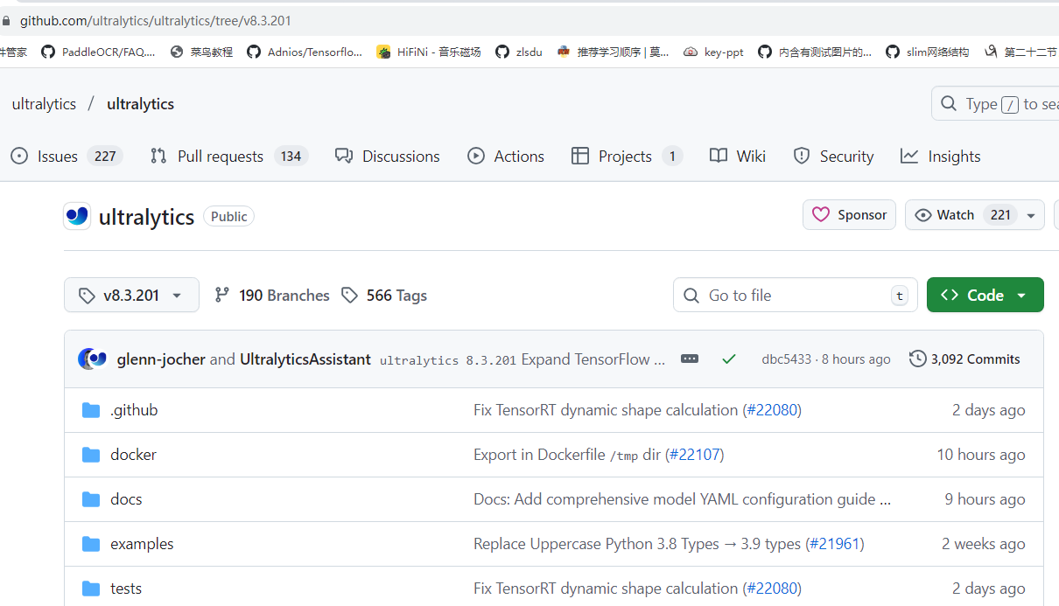The width and height of the screenshot is (1059, 606).
Task: Open the latest commit message link
Action: (522, 359)
